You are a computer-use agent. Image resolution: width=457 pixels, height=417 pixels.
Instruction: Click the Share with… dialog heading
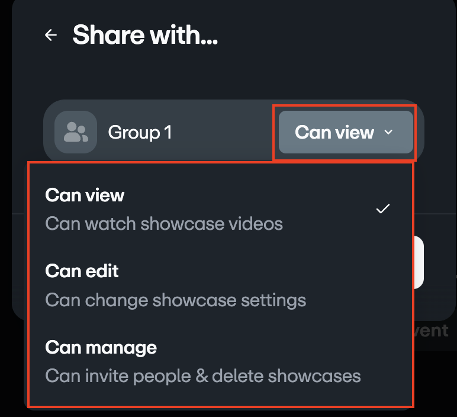point(145,36)
